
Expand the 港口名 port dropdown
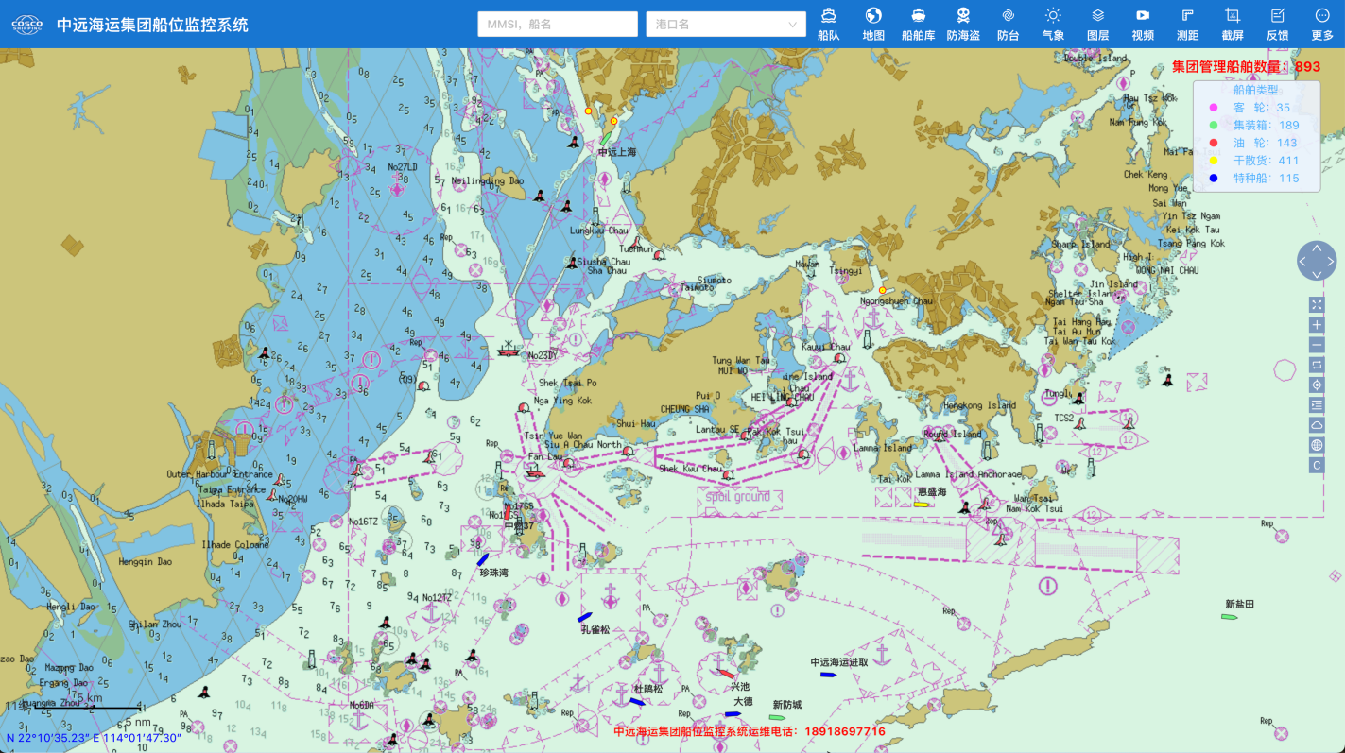pos(725,25)
